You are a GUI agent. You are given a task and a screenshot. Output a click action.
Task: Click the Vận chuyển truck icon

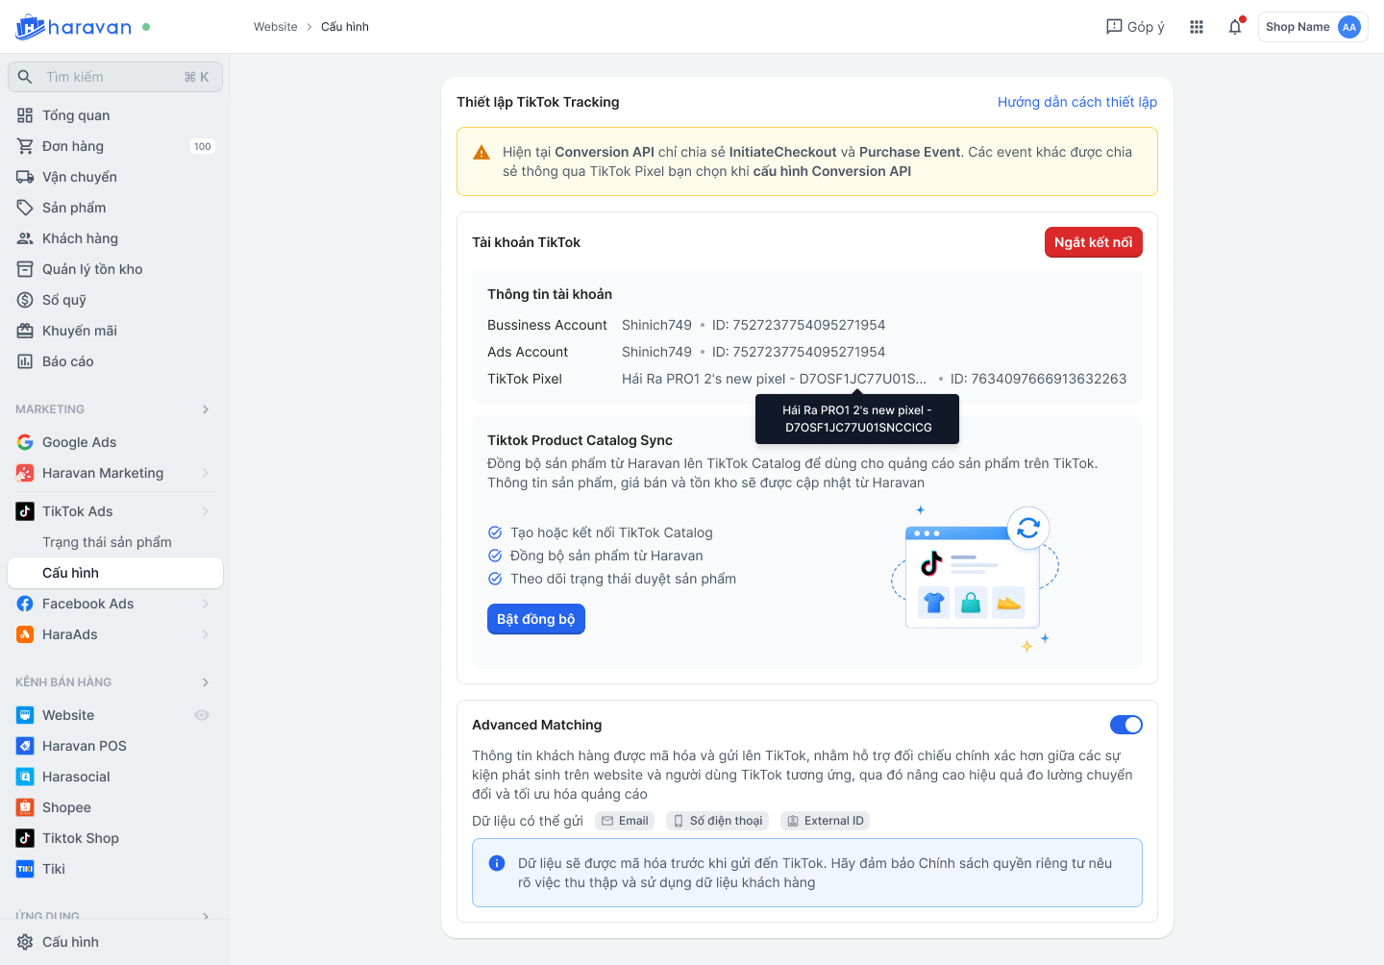(25, 177)
